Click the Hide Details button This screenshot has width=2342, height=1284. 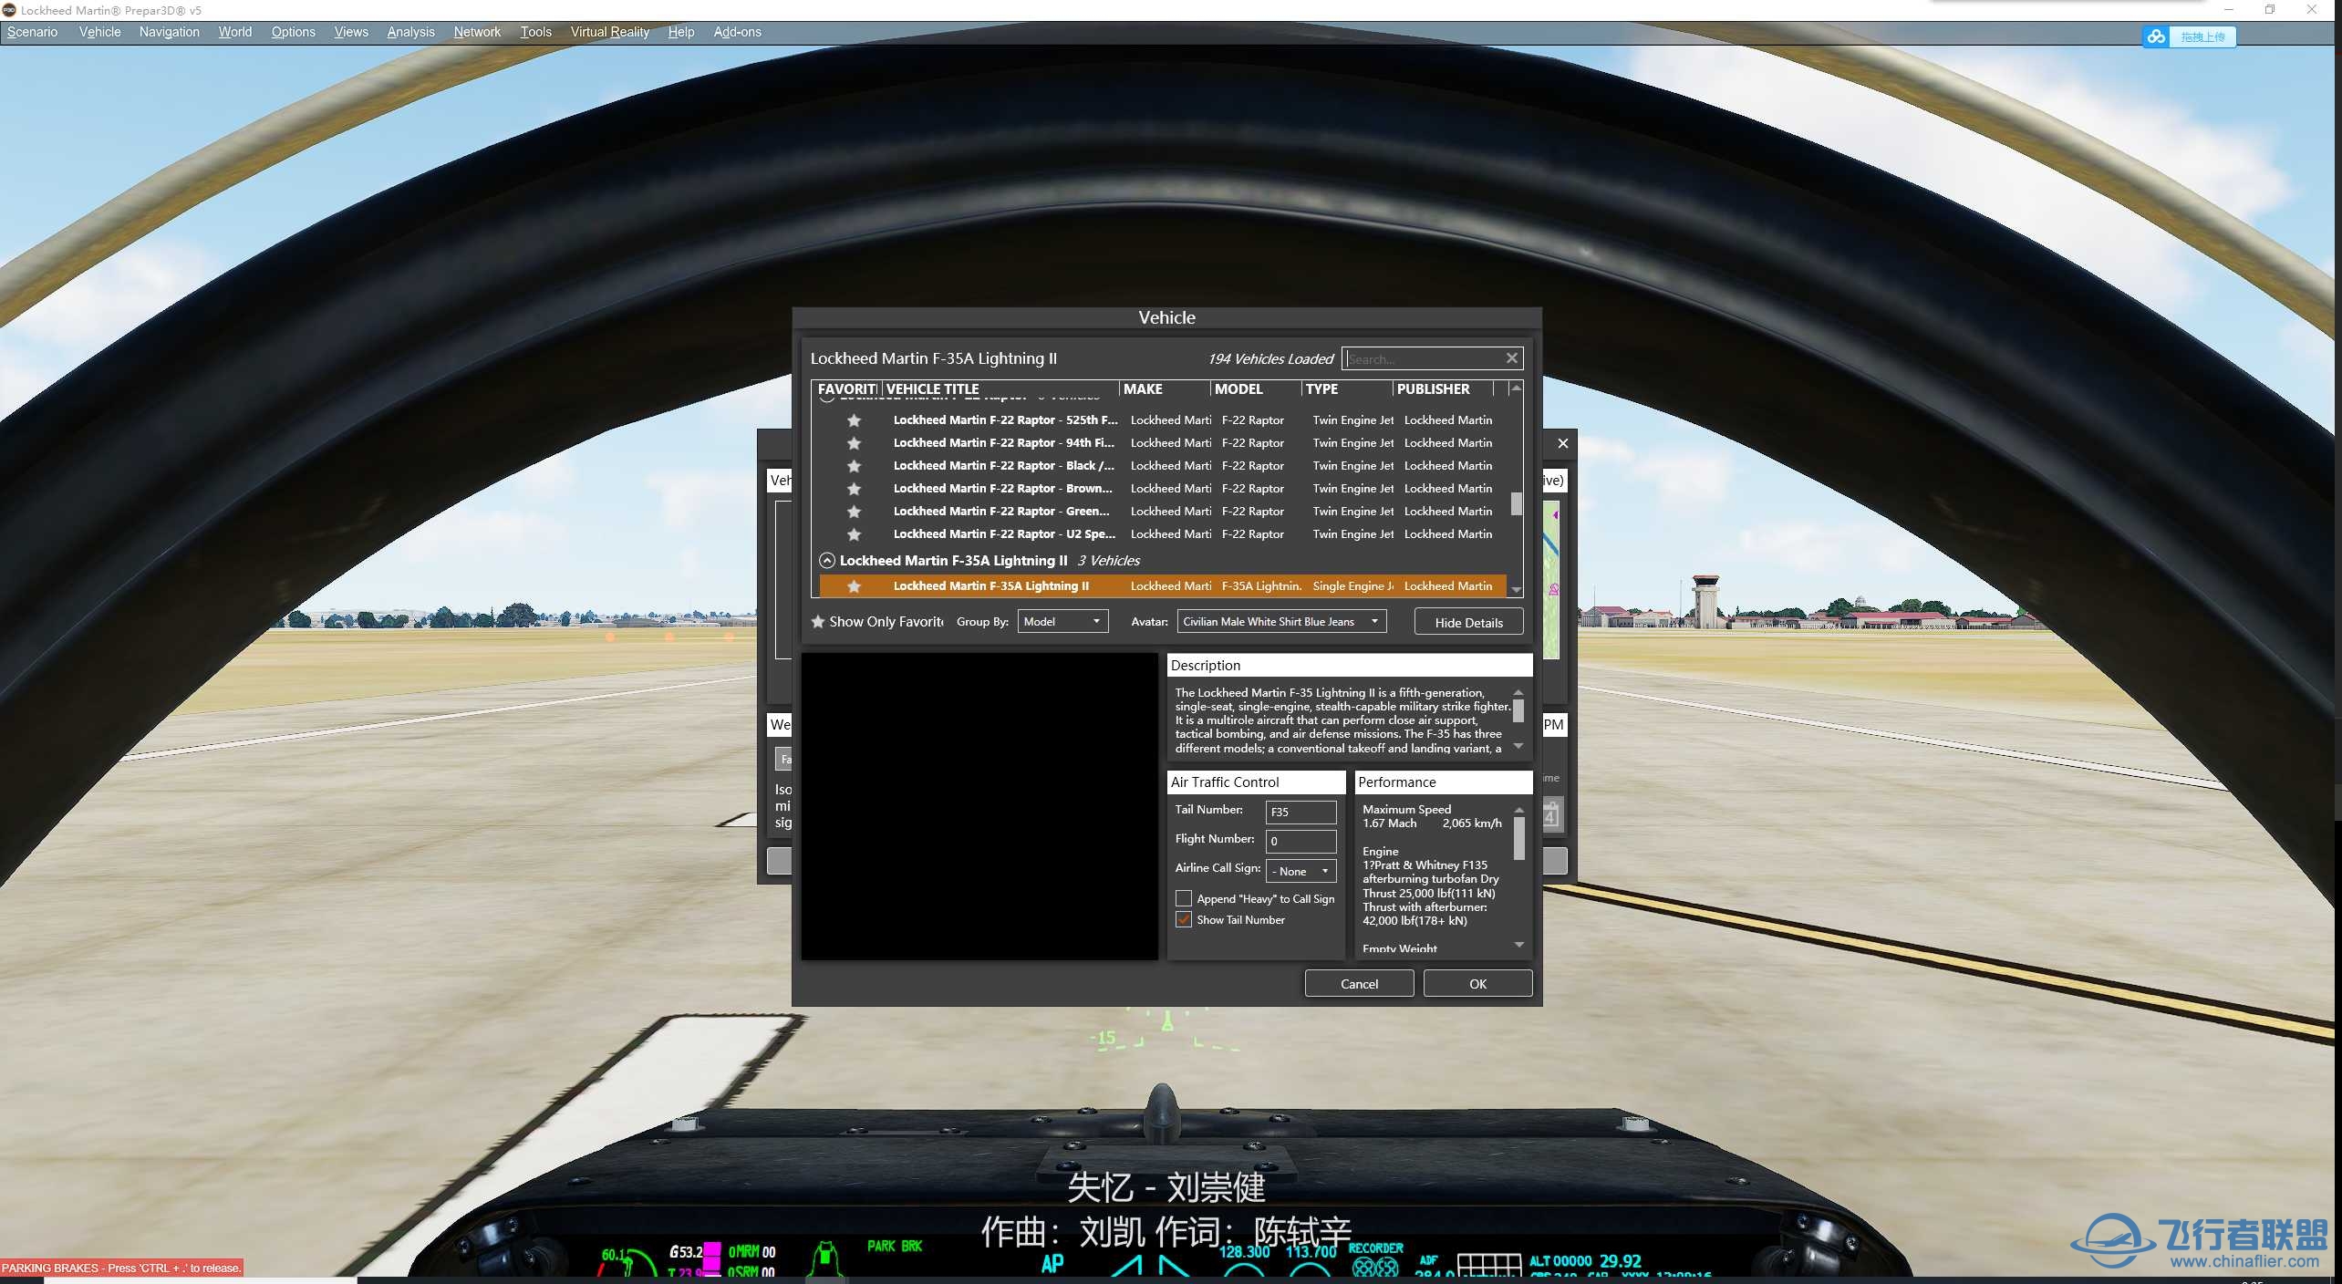click(x=1468, y=623)
